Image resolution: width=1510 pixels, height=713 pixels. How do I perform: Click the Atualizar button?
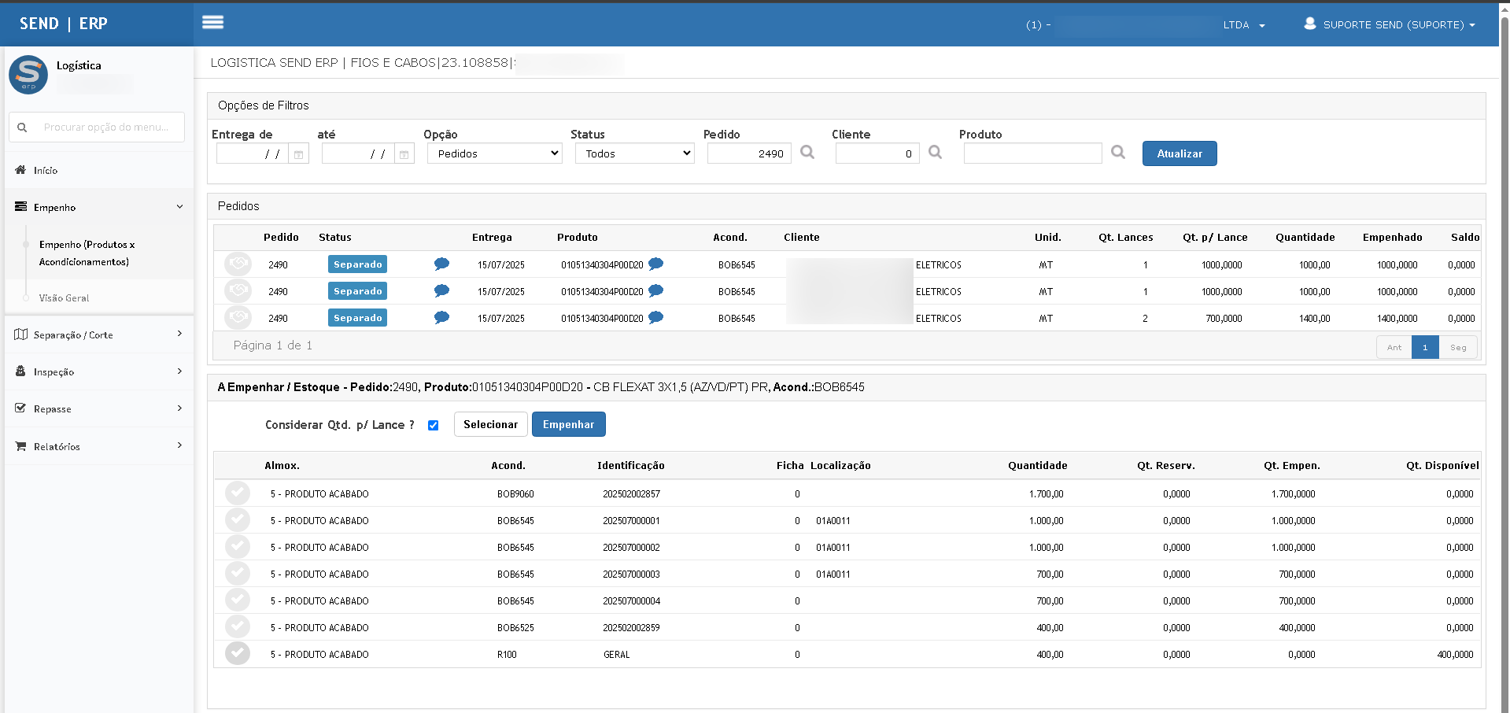click(x=1180, y=153)
